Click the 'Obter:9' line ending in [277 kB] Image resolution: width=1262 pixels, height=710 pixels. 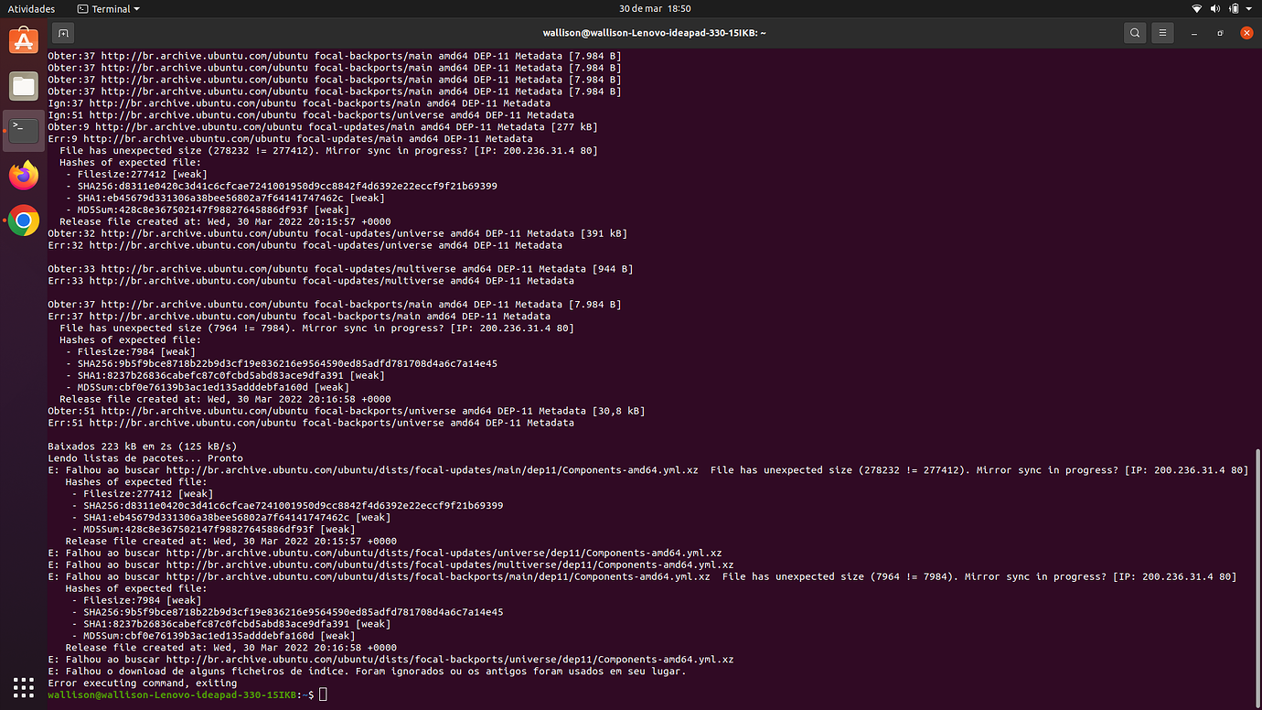tap(322, 127)
